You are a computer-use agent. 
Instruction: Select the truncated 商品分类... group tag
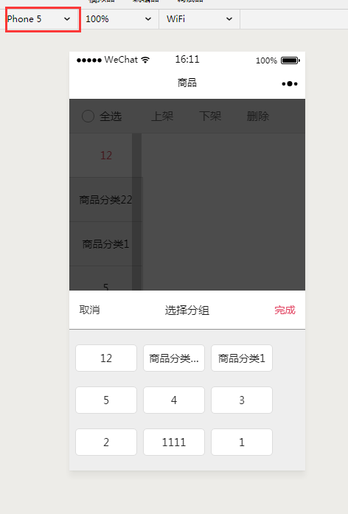174,358
